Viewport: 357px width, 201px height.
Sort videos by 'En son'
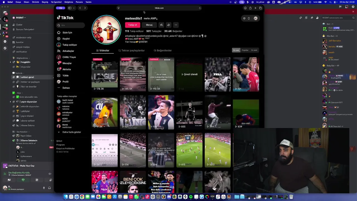[x=236, y=50]
